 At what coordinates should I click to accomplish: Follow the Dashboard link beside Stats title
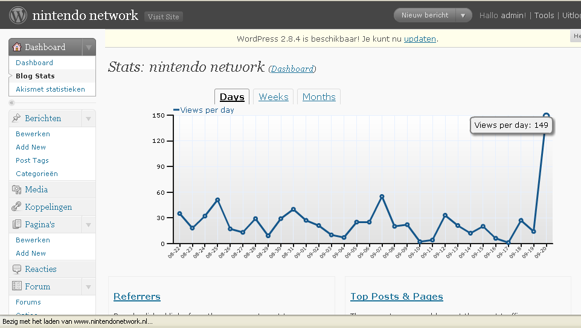[x=292, y=69]
